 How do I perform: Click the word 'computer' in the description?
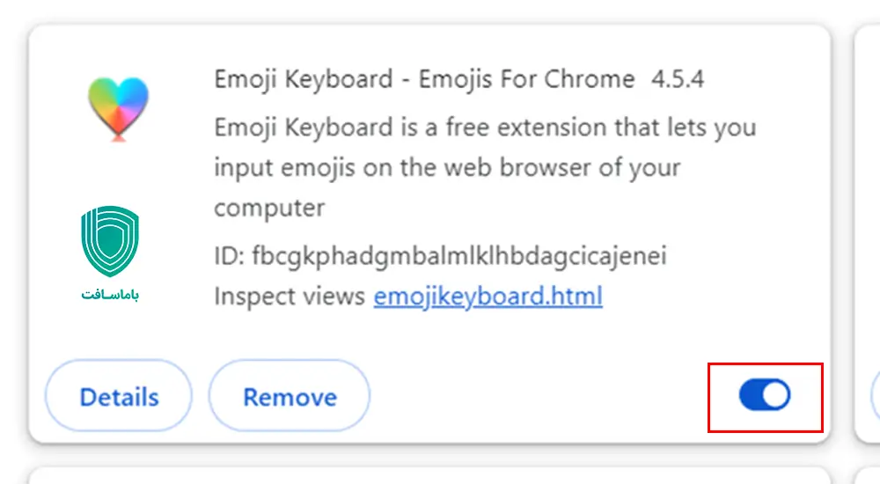pyautogui.click(x=269, y=208)
